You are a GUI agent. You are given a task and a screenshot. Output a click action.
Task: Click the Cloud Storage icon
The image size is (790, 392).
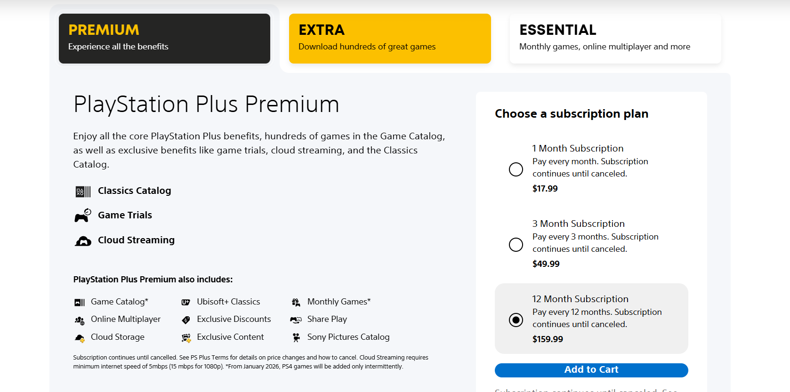point(80,338)
